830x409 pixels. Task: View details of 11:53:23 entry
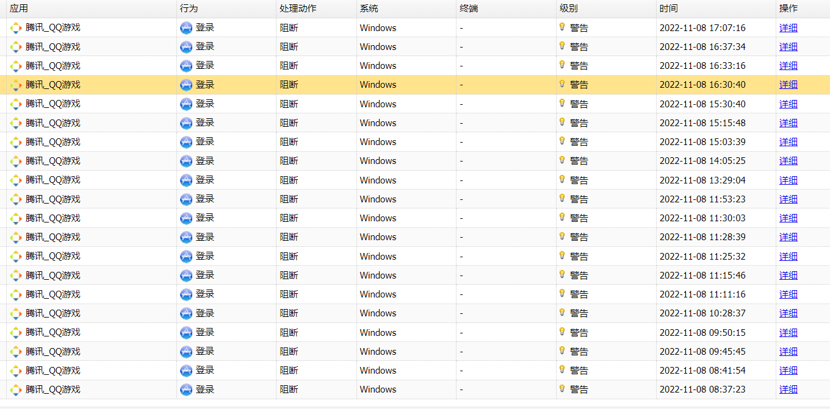point(789,199)
